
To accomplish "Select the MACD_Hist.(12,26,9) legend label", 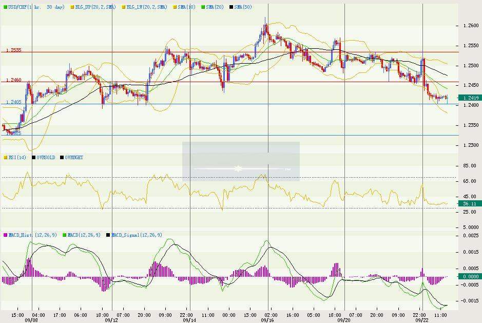I will pos(32,235).
